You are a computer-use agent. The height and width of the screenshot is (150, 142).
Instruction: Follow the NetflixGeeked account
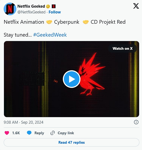click(x=55, y=12)
